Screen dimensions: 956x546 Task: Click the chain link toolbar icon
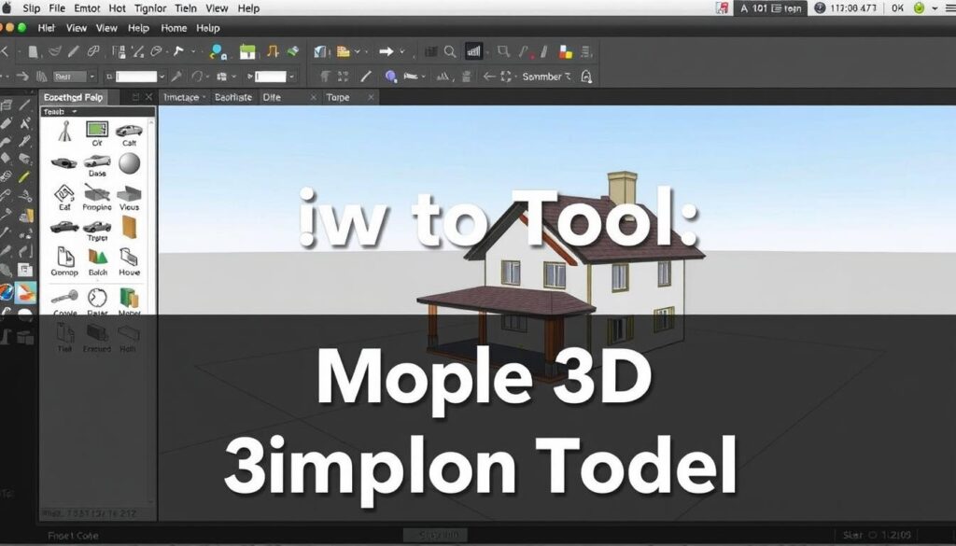coord(92,51)
